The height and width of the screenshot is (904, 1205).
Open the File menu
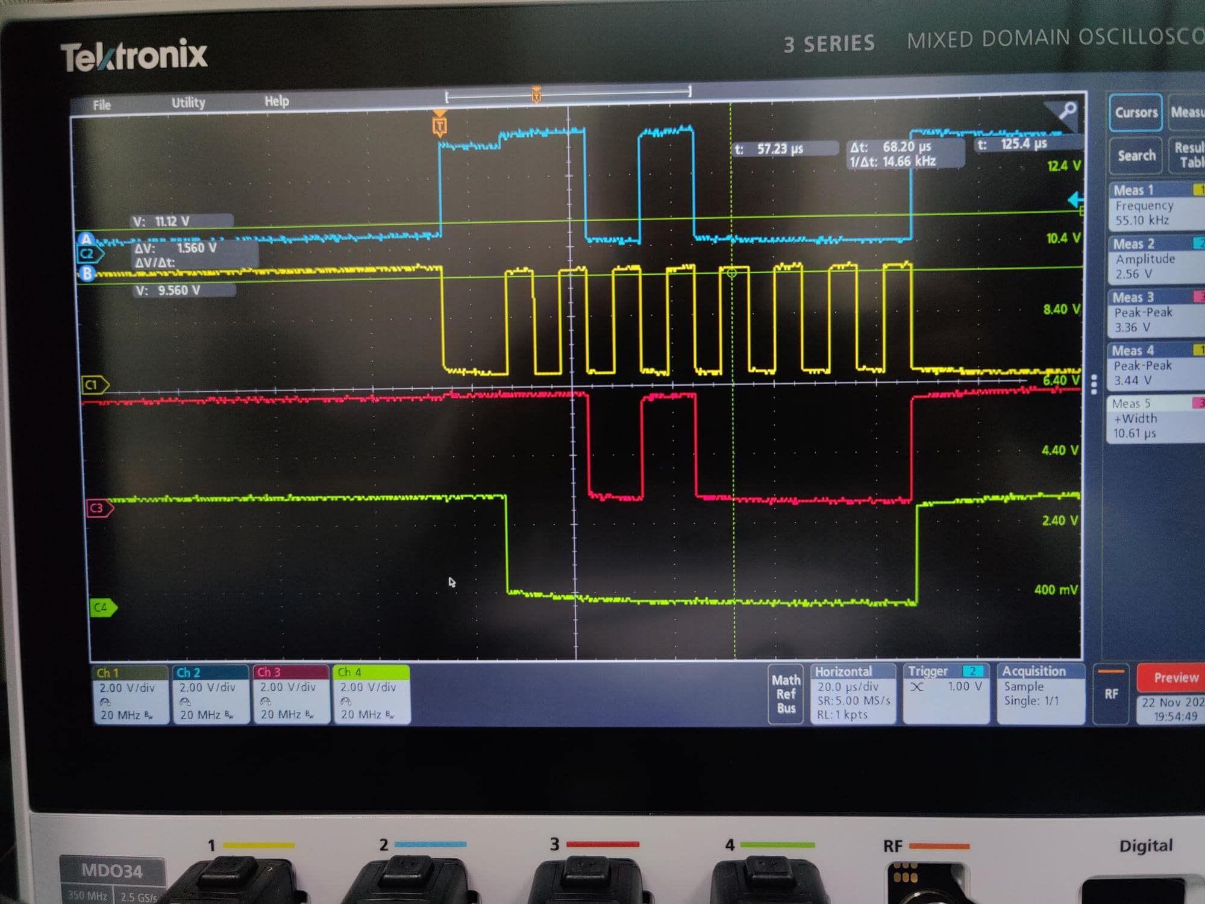[102, 105]
